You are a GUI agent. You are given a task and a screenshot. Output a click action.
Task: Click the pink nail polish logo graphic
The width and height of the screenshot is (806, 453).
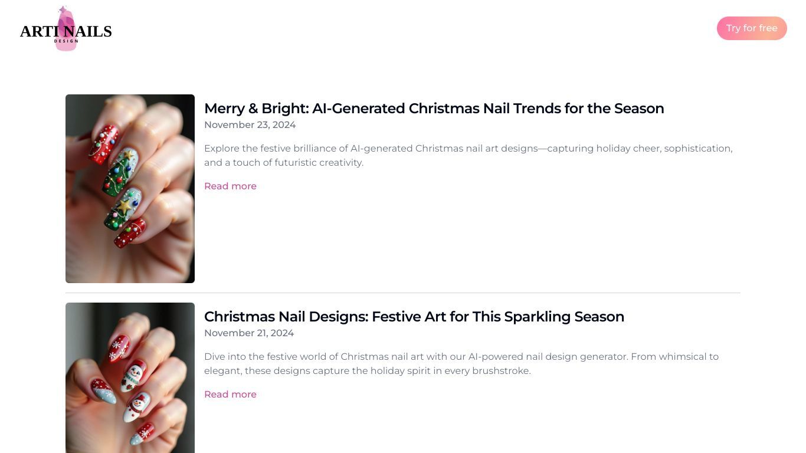point(66,28)
